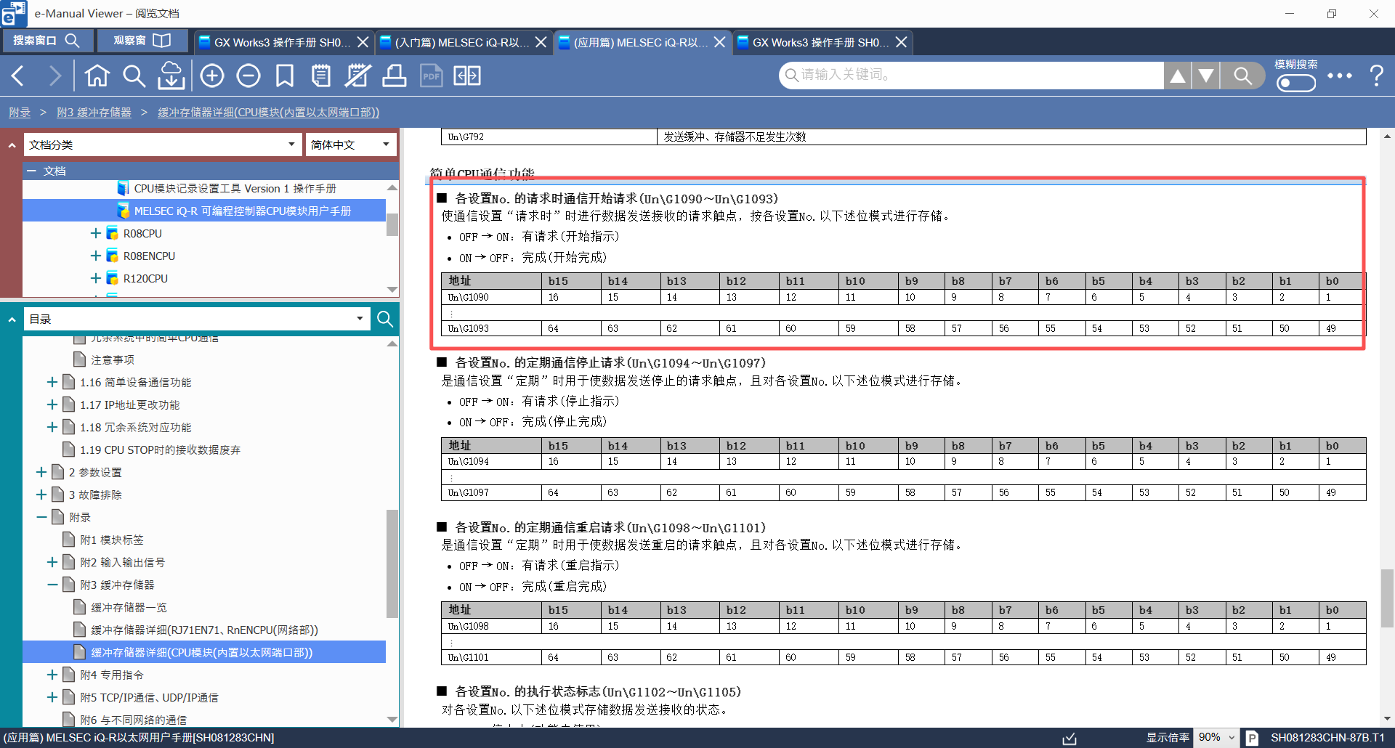This screenshot has width=1395, height=748.
Task: Select 缓冲存储器一览 in the contents tree
Action: tap(129, 607)
